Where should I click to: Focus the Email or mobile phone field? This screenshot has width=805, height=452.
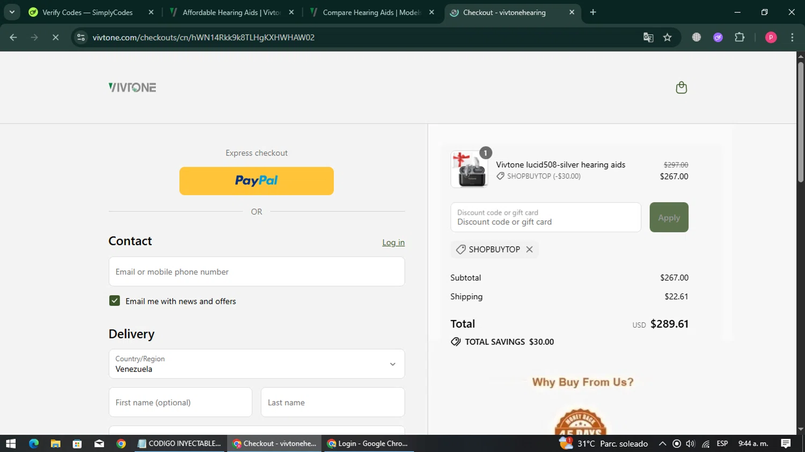257,271
